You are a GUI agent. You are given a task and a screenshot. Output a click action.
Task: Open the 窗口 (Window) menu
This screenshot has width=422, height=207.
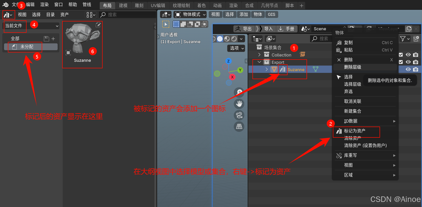click(59, 5)
